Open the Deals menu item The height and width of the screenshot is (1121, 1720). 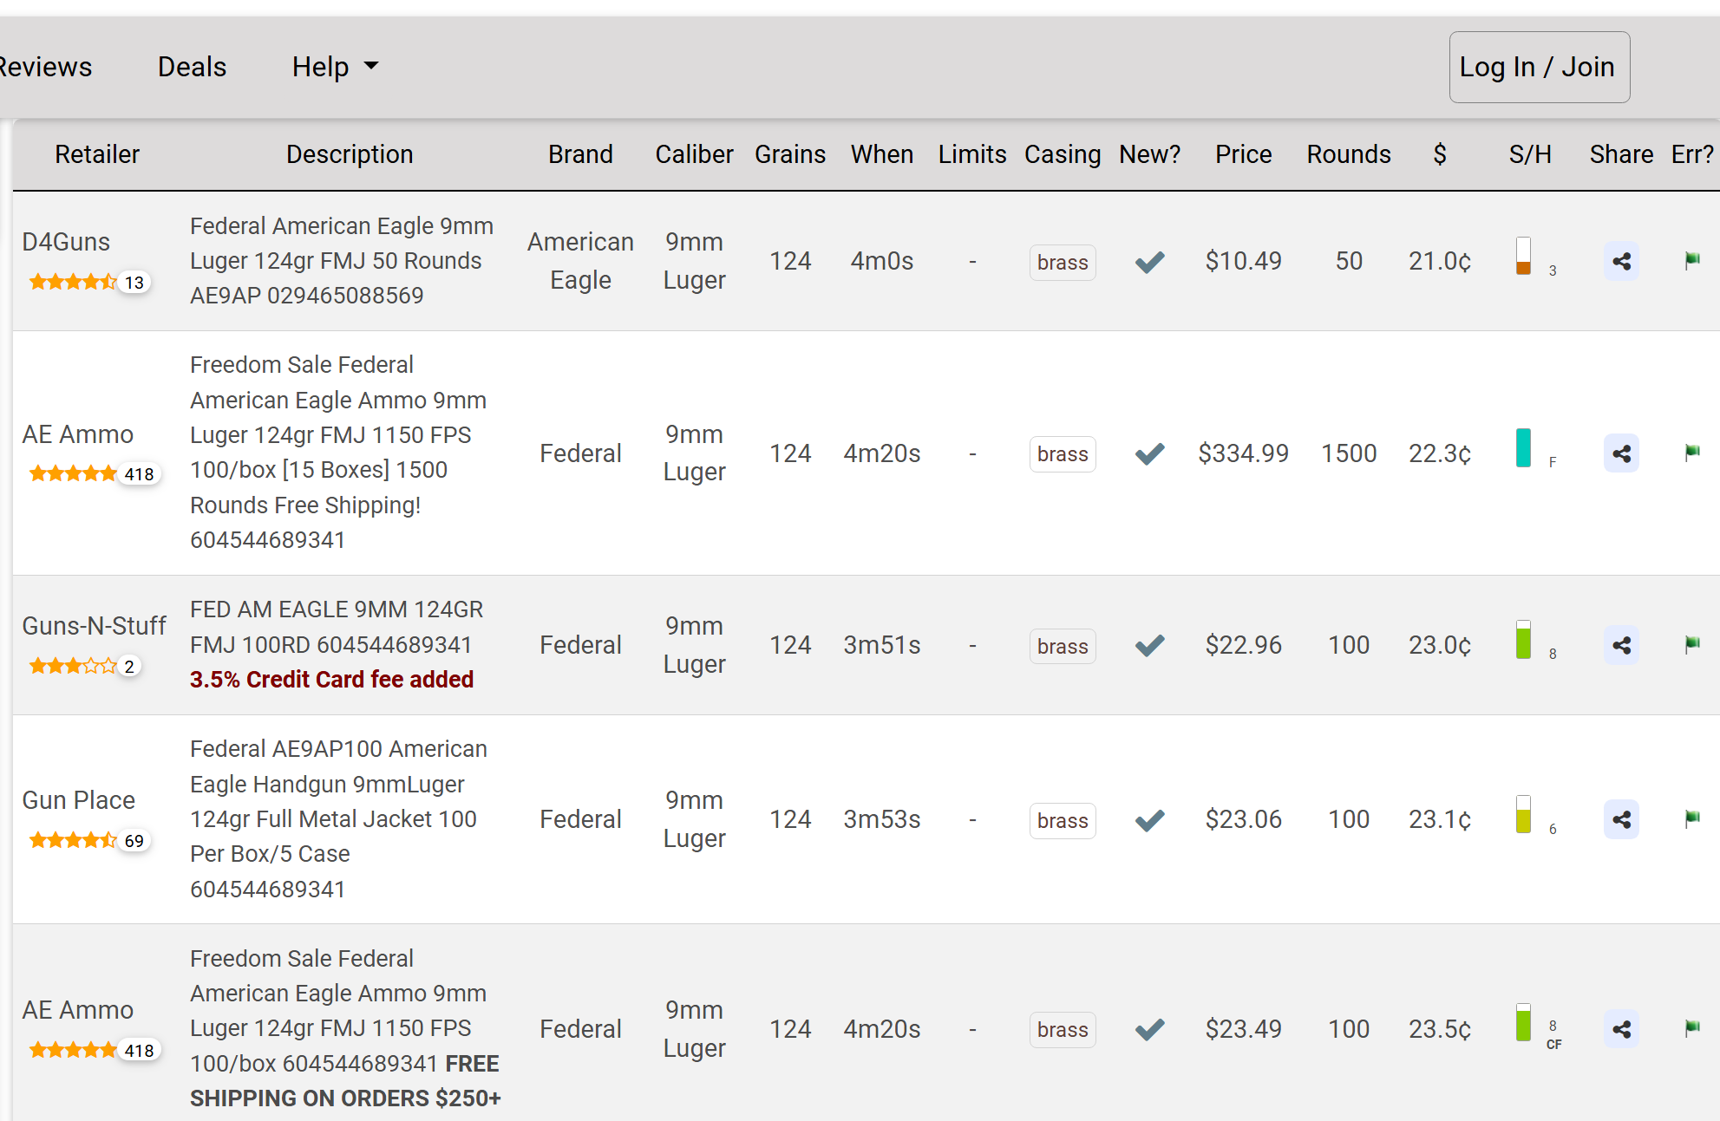pyautogui.click(x=192, y=67)
